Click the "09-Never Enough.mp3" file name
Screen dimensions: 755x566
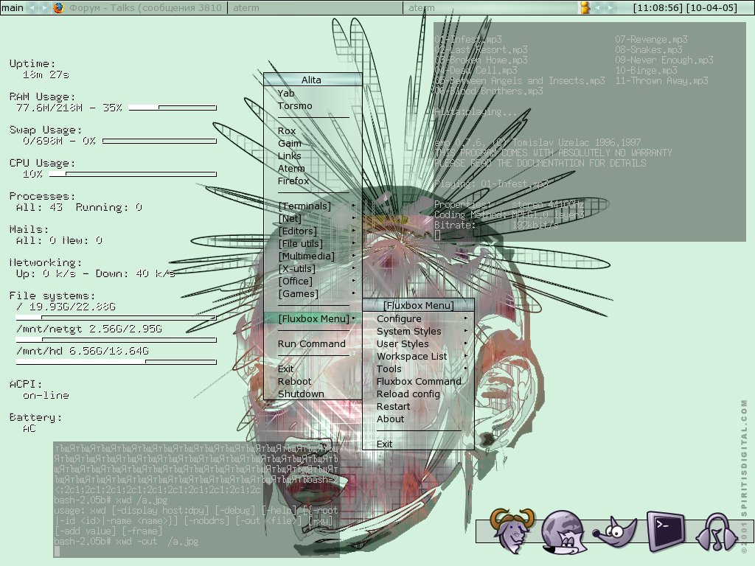click(x=664, y=60)
